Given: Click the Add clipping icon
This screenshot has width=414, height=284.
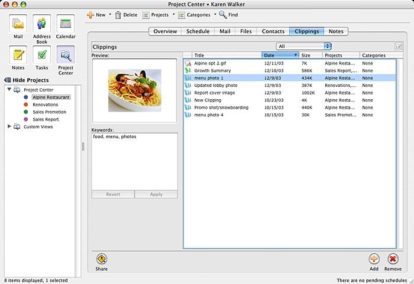Looking at the screenshot, I should (x=374, y=259).
